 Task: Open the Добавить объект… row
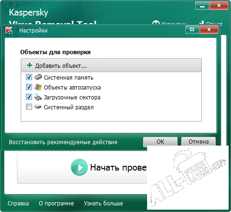tap(111, 65)
